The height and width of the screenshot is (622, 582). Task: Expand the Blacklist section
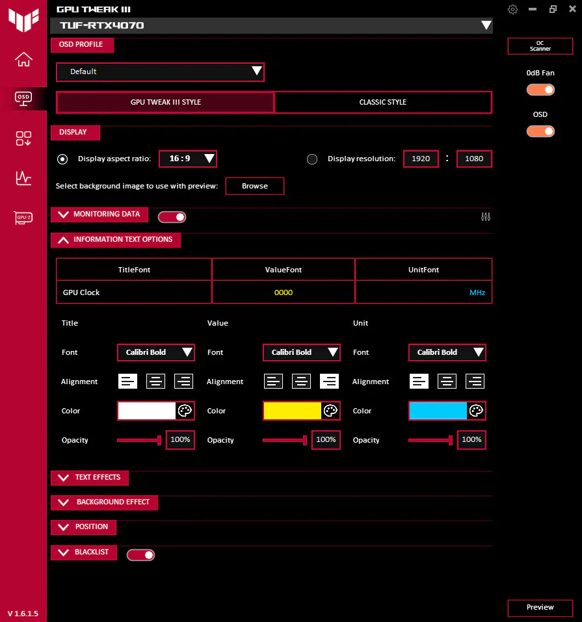pyautogui.click(x=84, y=552)
